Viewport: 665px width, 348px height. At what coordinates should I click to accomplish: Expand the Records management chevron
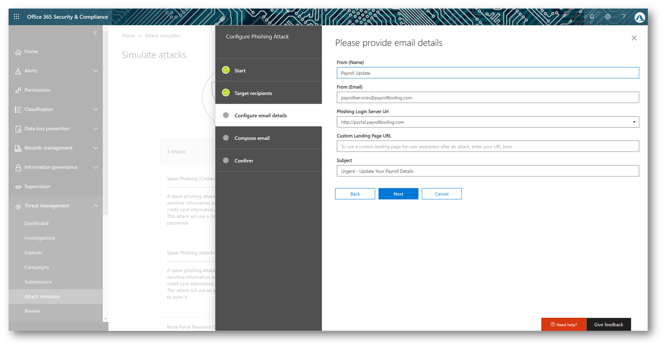95,148
